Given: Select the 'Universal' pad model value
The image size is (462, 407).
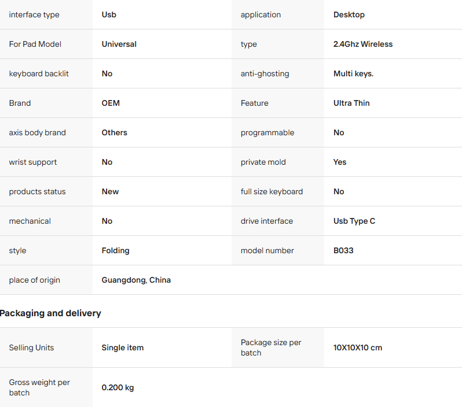Looking at the screenshot, I should (119, 44).
